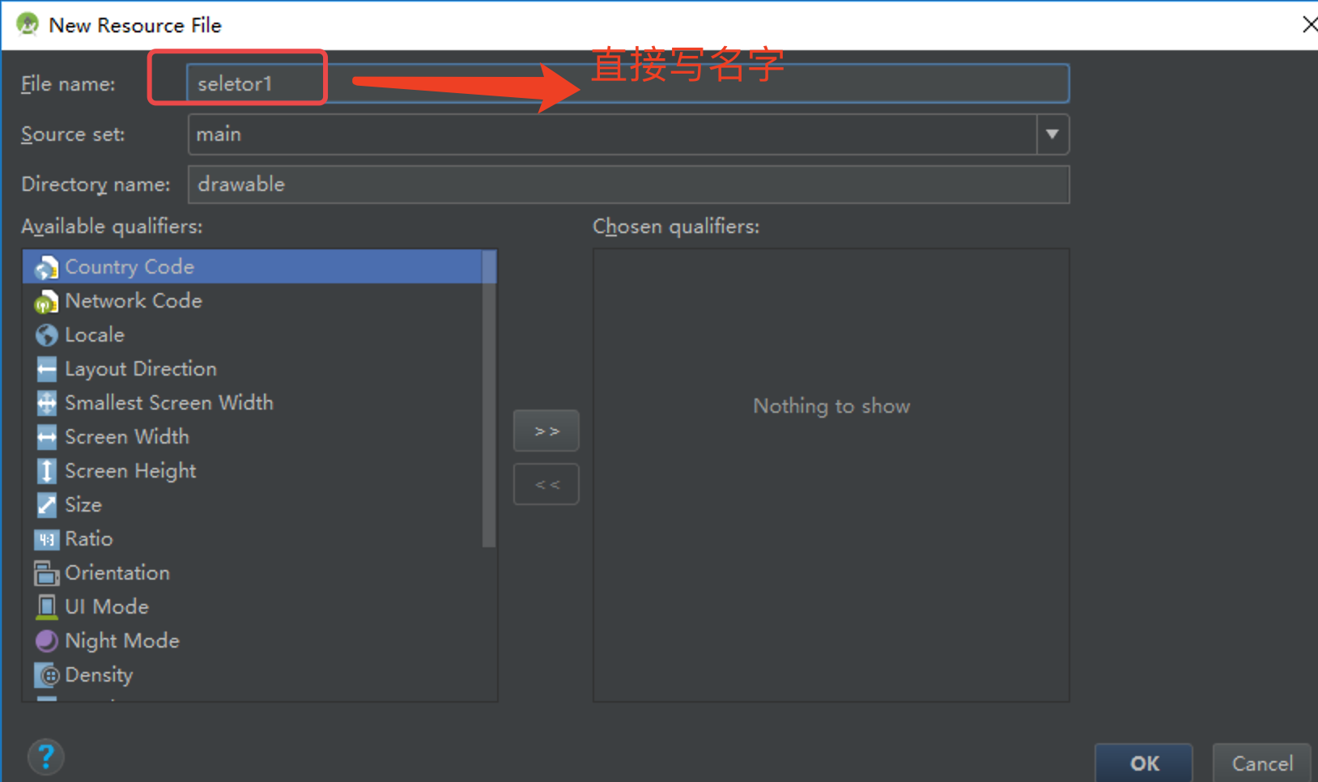Click the qualifiers list scrollbar

pyautogui.click(x=491, y=389)
